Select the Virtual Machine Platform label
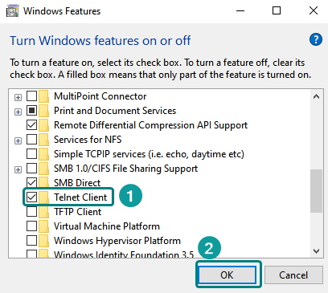 (107, 226)
